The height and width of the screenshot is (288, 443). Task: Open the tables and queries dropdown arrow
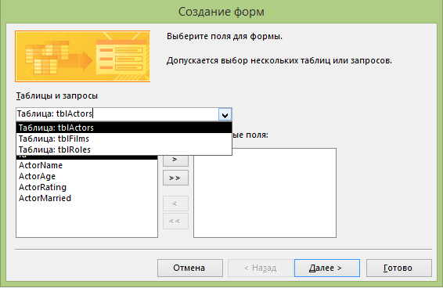click(225, 115)
